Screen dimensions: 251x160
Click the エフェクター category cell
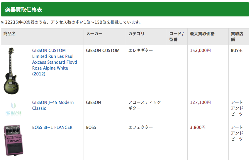140,127
